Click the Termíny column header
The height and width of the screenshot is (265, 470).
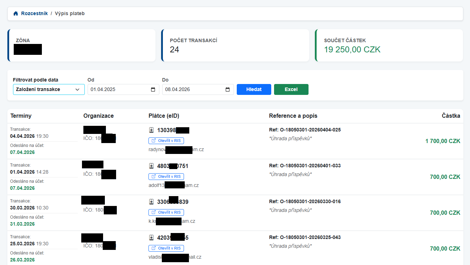pos(21,116)
